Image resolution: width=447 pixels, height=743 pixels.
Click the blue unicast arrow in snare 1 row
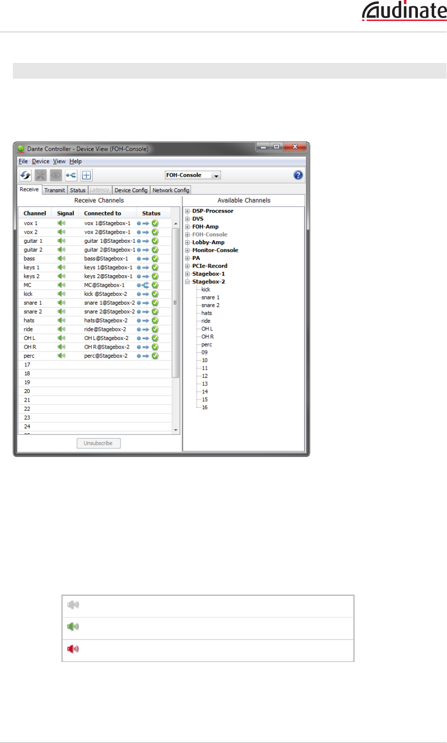coord(143,303)
